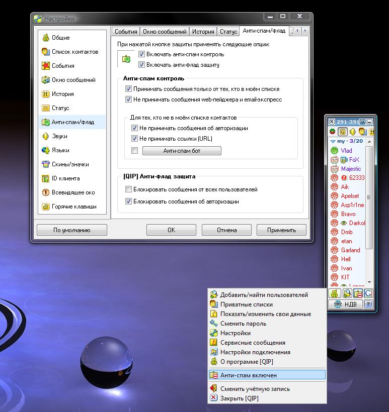Choose Настройки подключения menu item
The width and height of the screenshot is (389, 412).
coord(267,352)
